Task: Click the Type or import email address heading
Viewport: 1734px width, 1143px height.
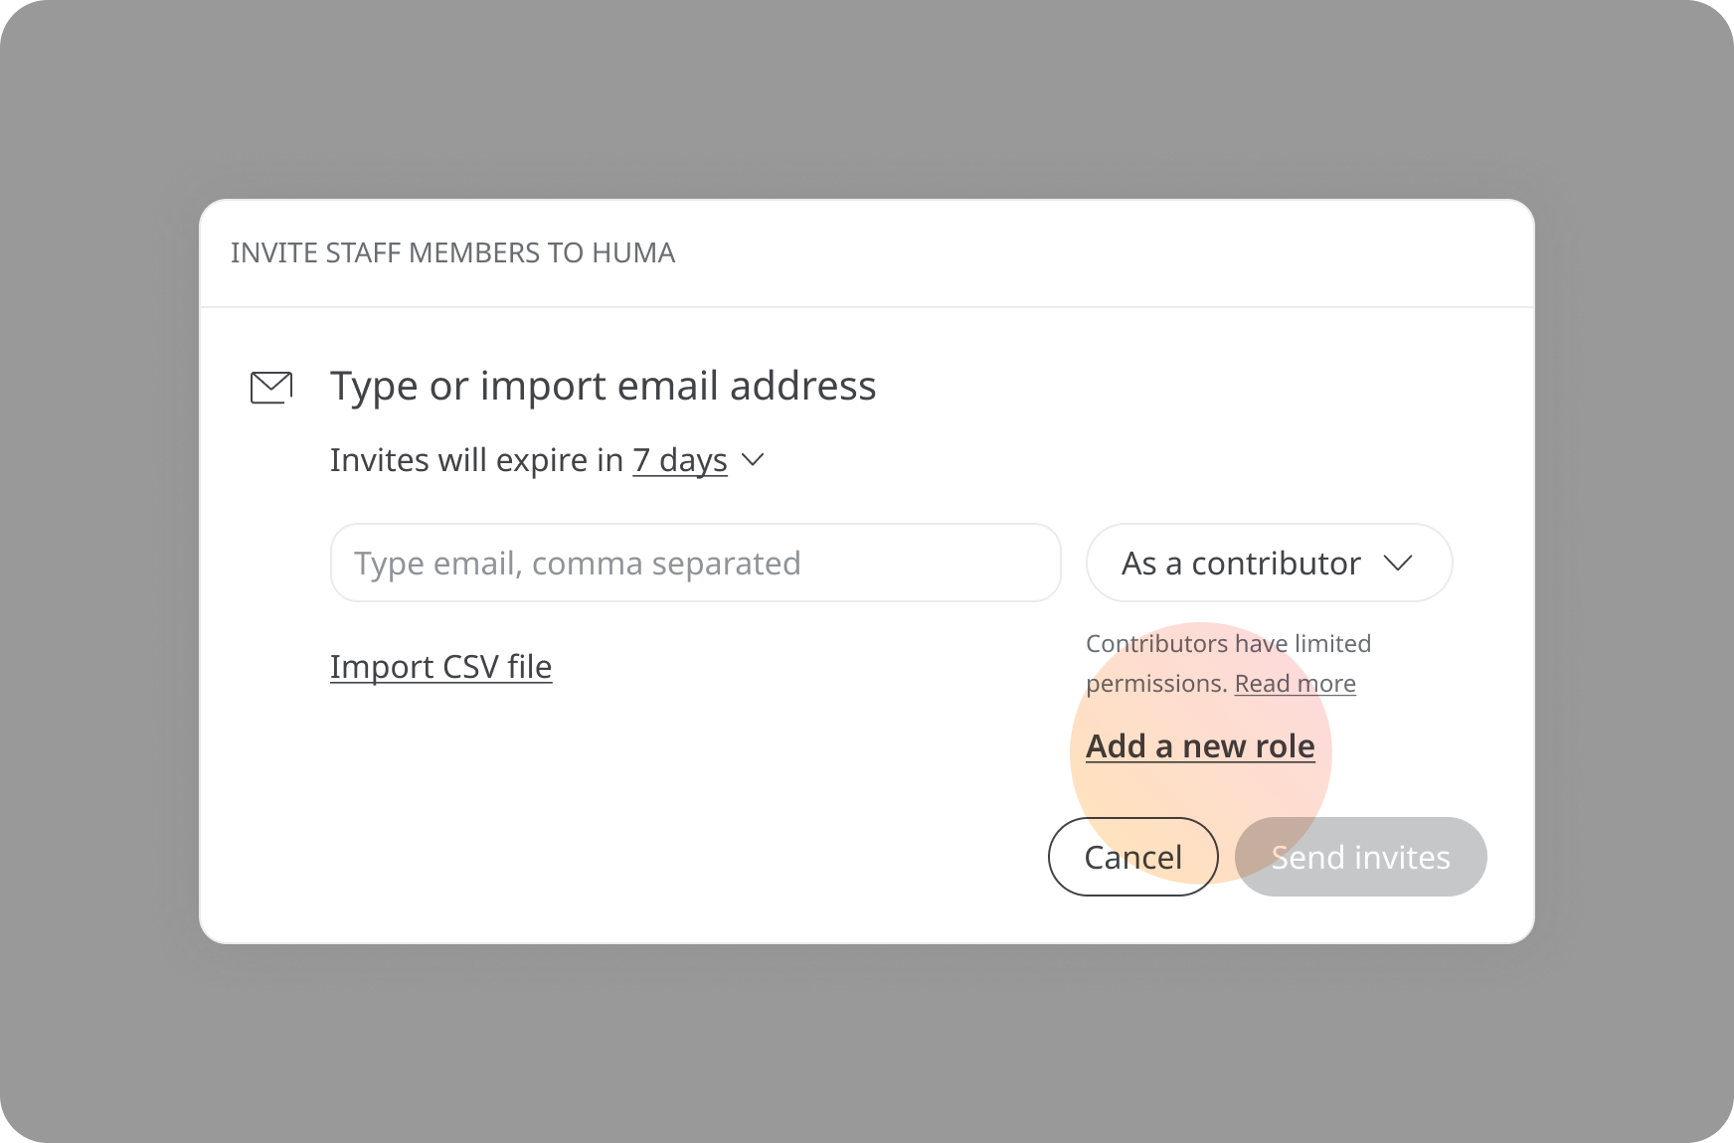Action: (x=604, y=386)
